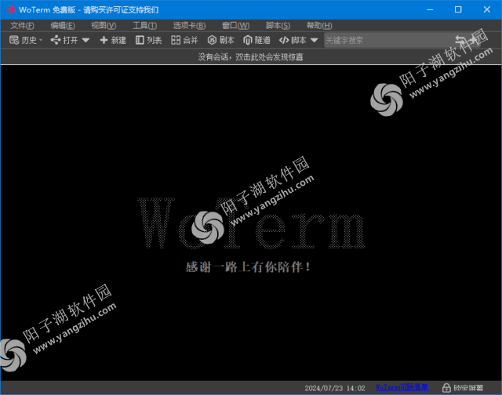Expand the dropdown arrow beside 打开
This screenshot has height=395, width=502.
[x=85, y=40]
